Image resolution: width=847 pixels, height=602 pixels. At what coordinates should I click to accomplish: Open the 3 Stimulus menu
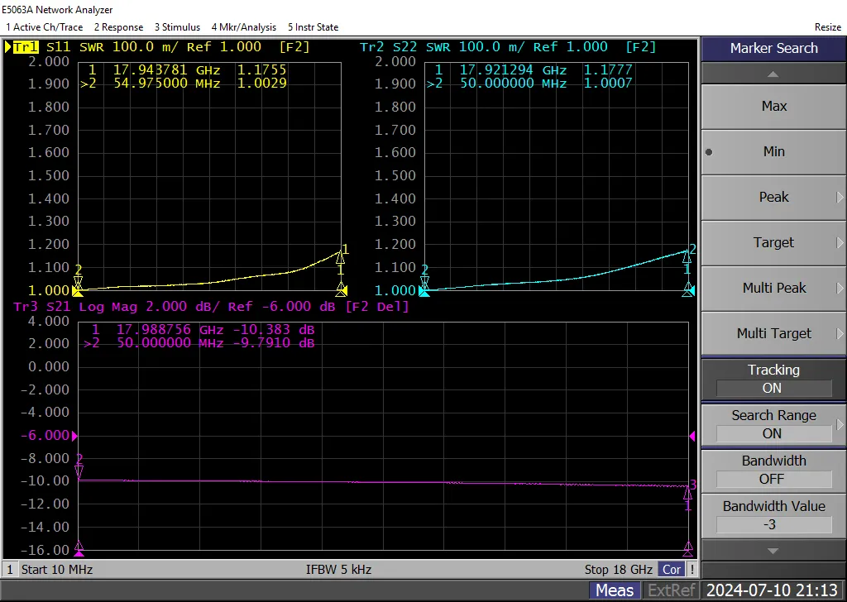(x=177, y=27)
